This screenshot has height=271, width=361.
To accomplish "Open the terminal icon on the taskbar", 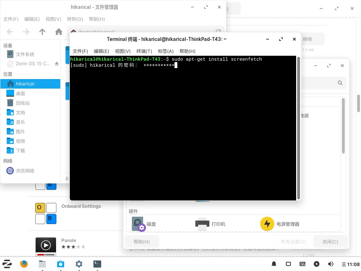I will [97, 264].
